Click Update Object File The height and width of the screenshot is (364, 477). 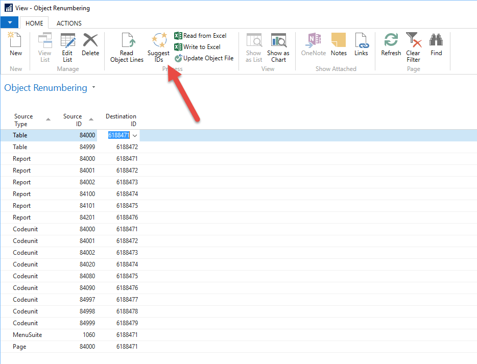tap(204, 58)
